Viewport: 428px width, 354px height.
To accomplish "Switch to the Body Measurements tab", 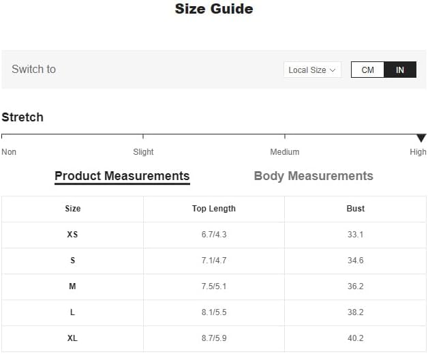I will click(314, 176).
